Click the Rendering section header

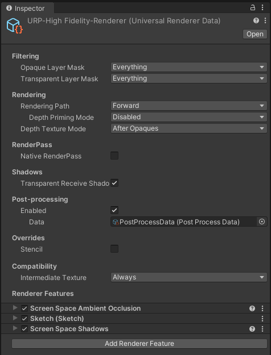pyautogui.click(x=29, y=95)
